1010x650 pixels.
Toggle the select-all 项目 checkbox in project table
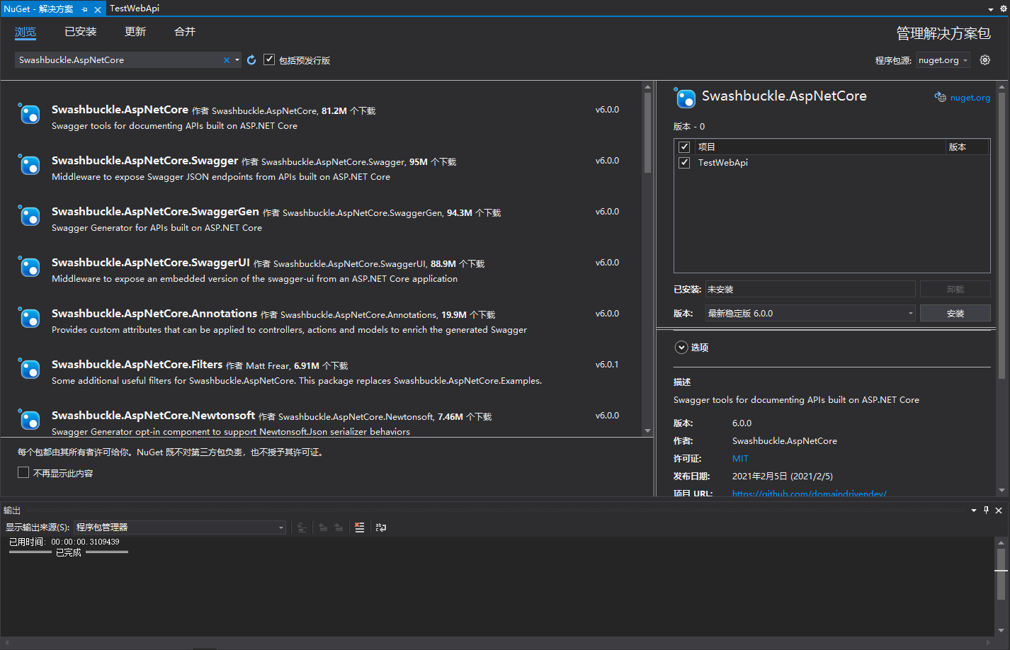point(684,147)
